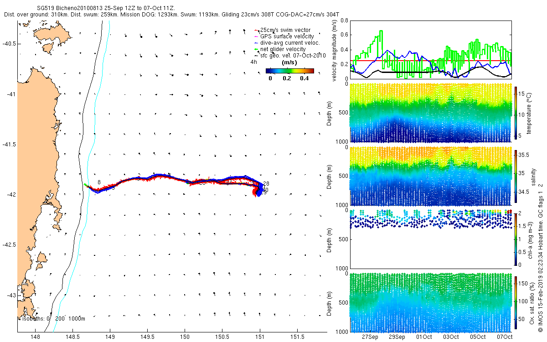Click the 'salinity' colorbar label
547x342 pixels.
click(x=533, y=176)
